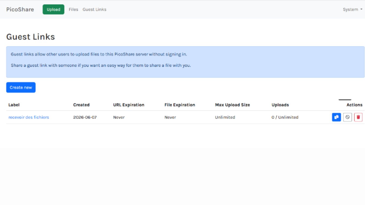The width and height of the screenshot is (365, 205).
Task: Copy the 'recevoir des fichiers' guest link
Action: (x=336, y=117)
